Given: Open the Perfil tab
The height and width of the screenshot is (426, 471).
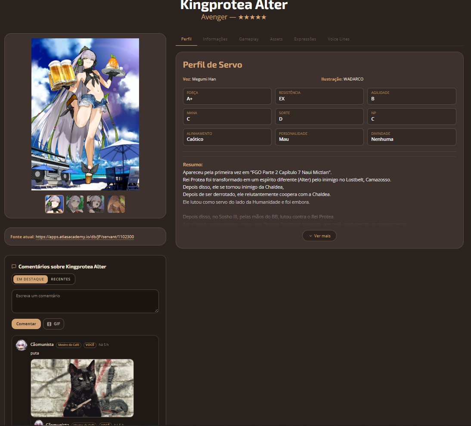Looking at the screenshot, I should [x=186, y=39].
